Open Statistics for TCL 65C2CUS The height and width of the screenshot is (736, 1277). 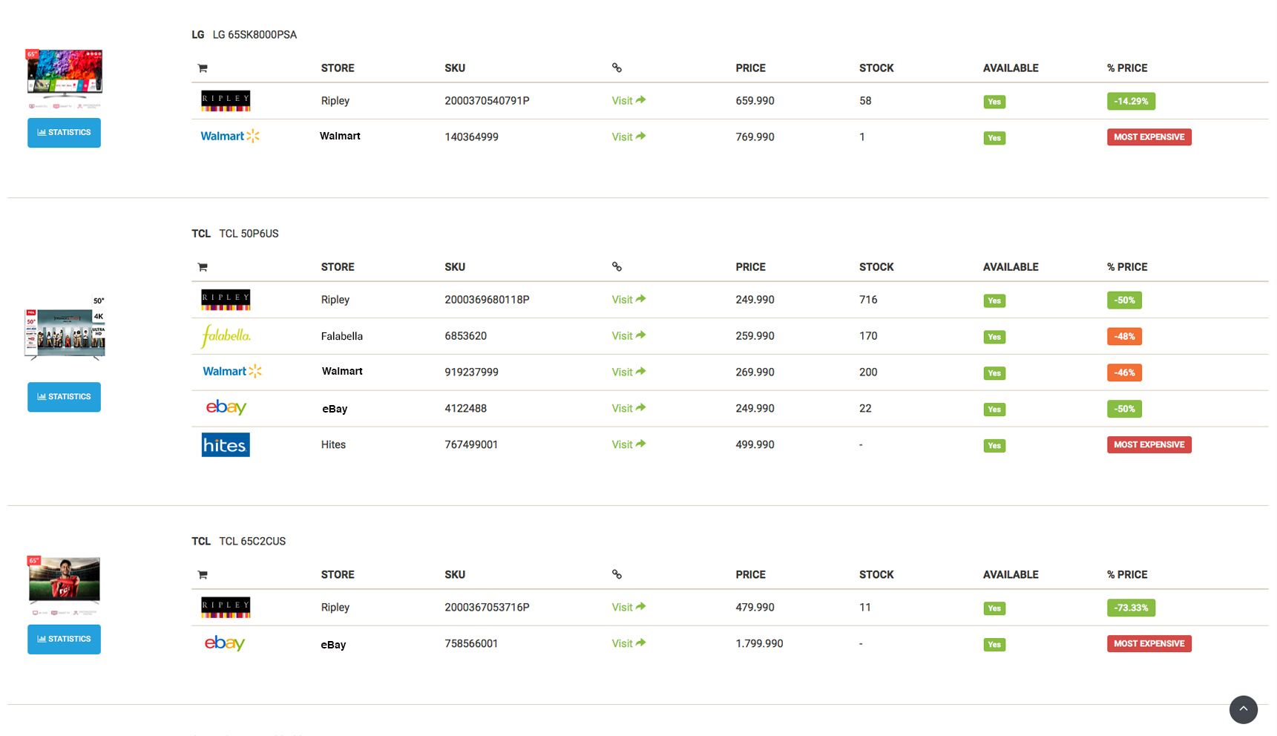(65, 639)
